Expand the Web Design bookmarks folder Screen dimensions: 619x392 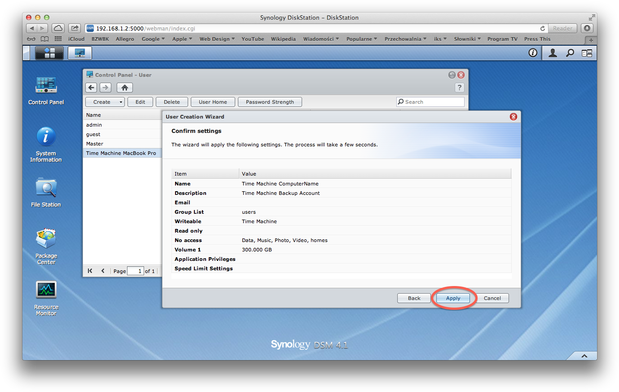pyautogui.click(x=217, y=39)
